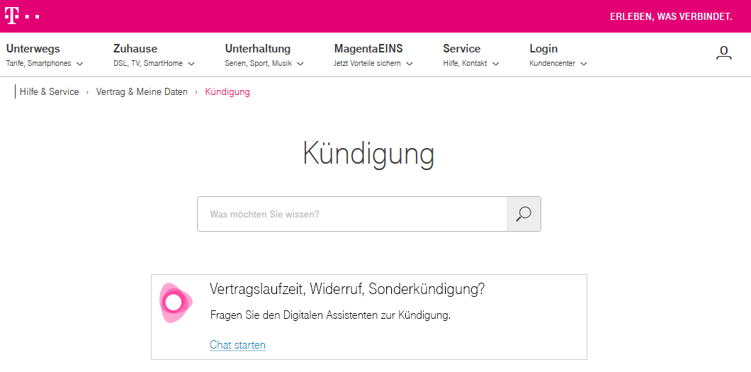Expand the Login chevron dropdown

(x=584, y=64)
